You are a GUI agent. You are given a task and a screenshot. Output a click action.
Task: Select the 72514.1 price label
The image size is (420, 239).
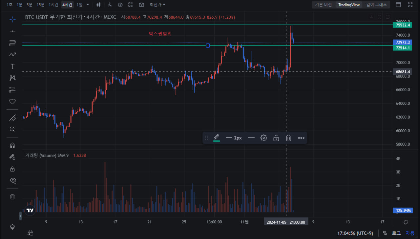point(402,48)
